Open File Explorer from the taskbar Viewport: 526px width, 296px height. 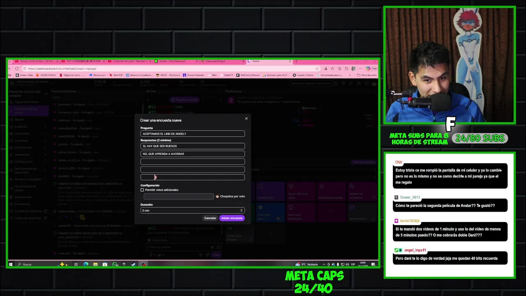click(95, 264)
